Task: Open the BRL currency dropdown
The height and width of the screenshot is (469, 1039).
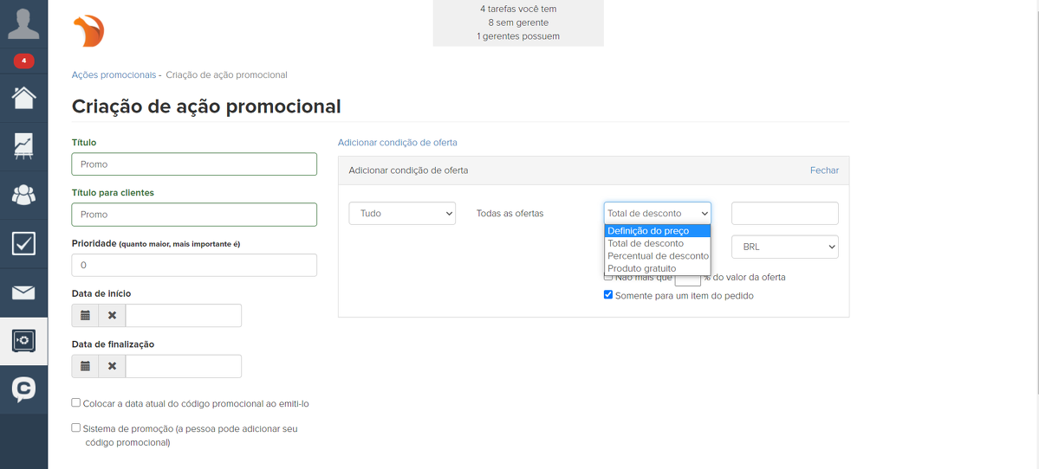Action: coord(784,247)
